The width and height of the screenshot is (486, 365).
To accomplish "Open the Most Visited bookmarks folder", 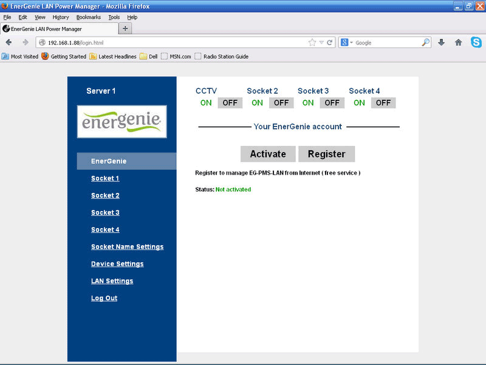I will tap(20, 57).
